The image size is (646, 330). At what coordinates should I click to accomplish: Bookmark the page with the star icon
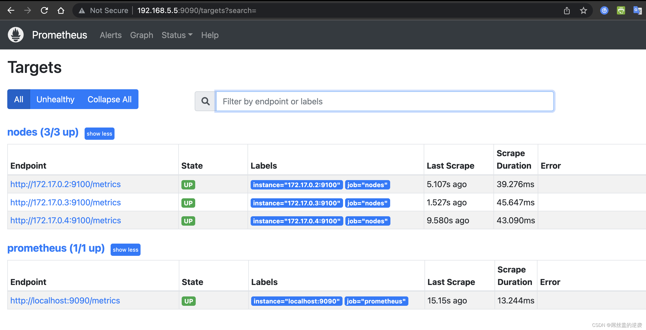pyautogui.click(x=583, y=10)
